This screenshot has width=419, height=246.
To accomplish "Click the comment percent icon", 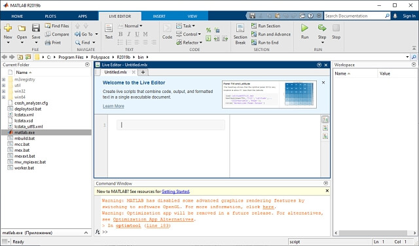I will (208, 30).
